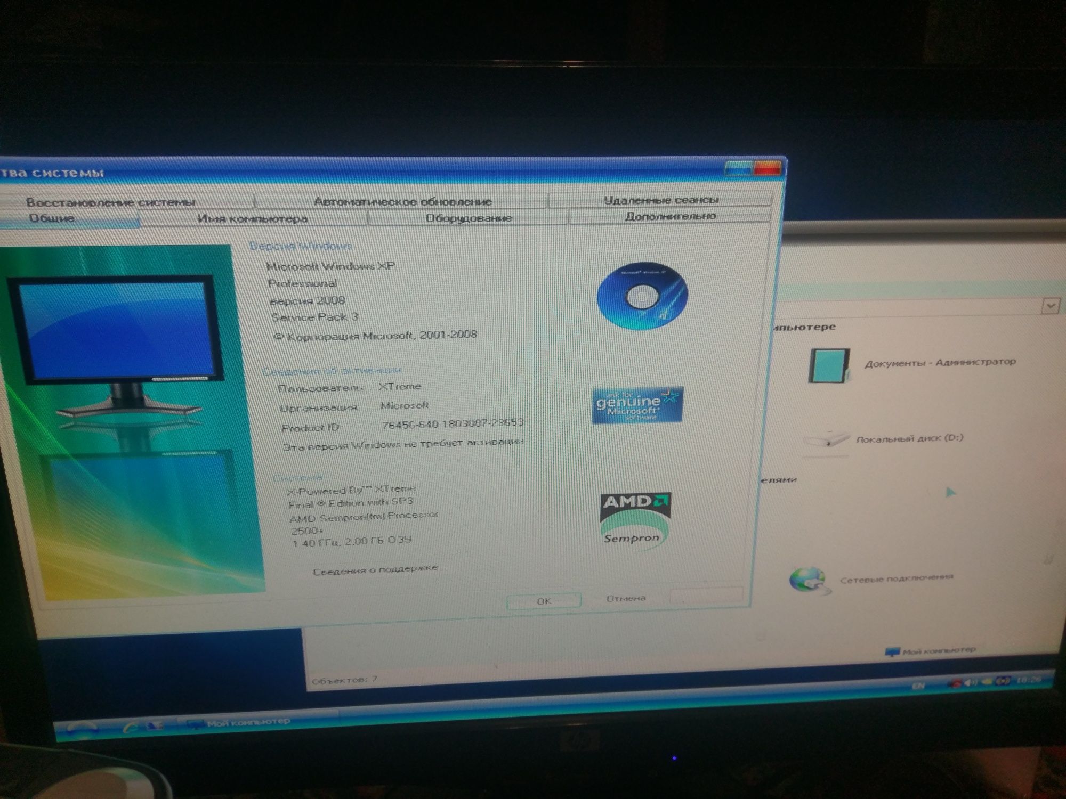Click the taskbar clock
1066x799 pixels.
[1029, 680]
